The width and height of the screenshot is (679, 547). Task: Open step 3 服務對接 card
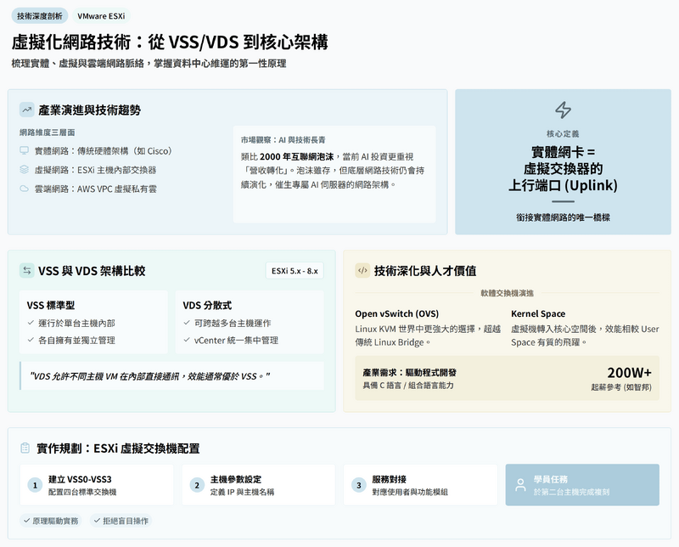coord(421,485)
